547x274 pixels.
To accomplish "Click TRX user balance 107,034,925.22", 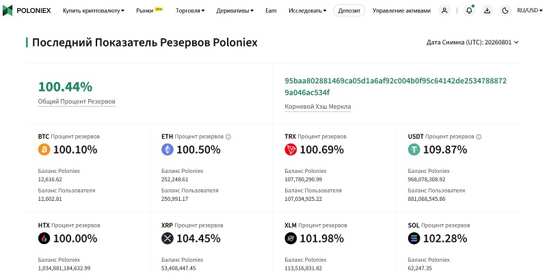I will click(x=303, y=199).
